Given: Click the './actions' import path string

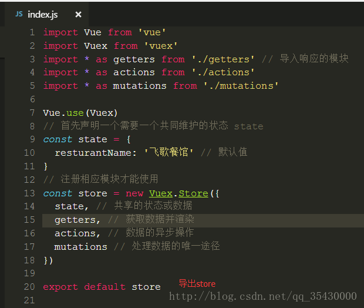Looking at the screenshot, I should (223, 73).
